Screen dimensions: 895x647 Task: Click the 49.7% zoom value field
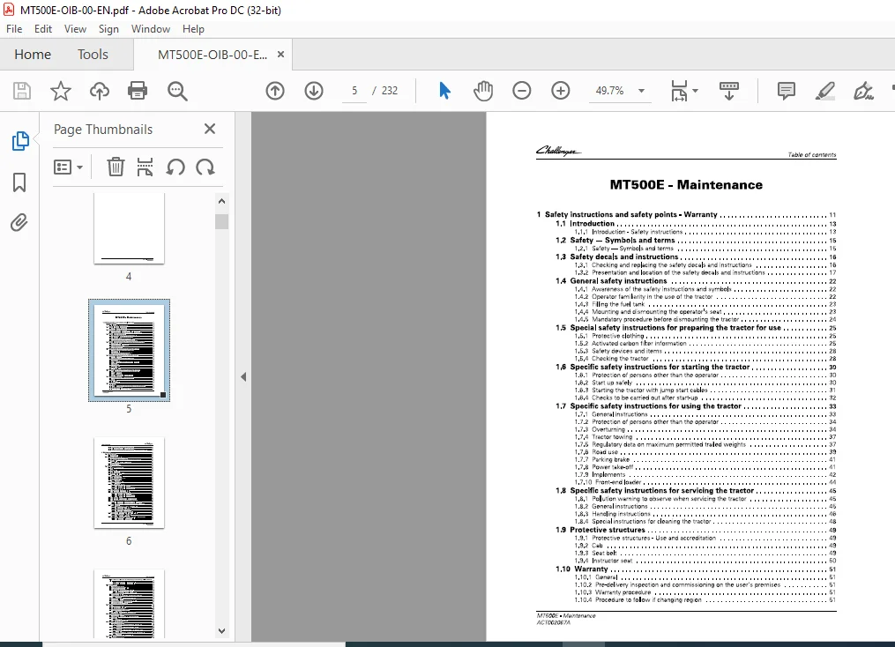point(609,91)
